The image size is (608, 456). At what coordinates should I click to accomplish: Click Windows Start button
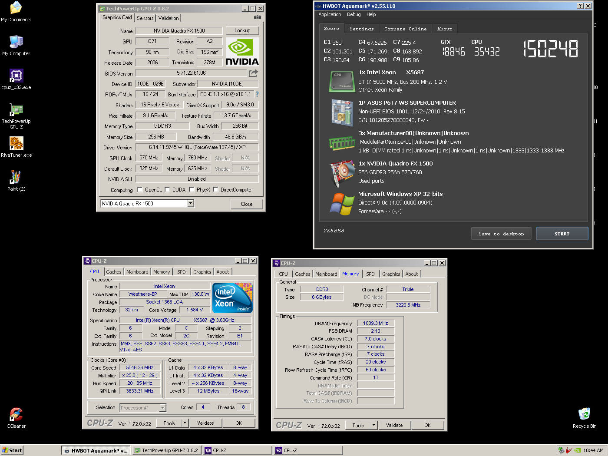point(12,450)
